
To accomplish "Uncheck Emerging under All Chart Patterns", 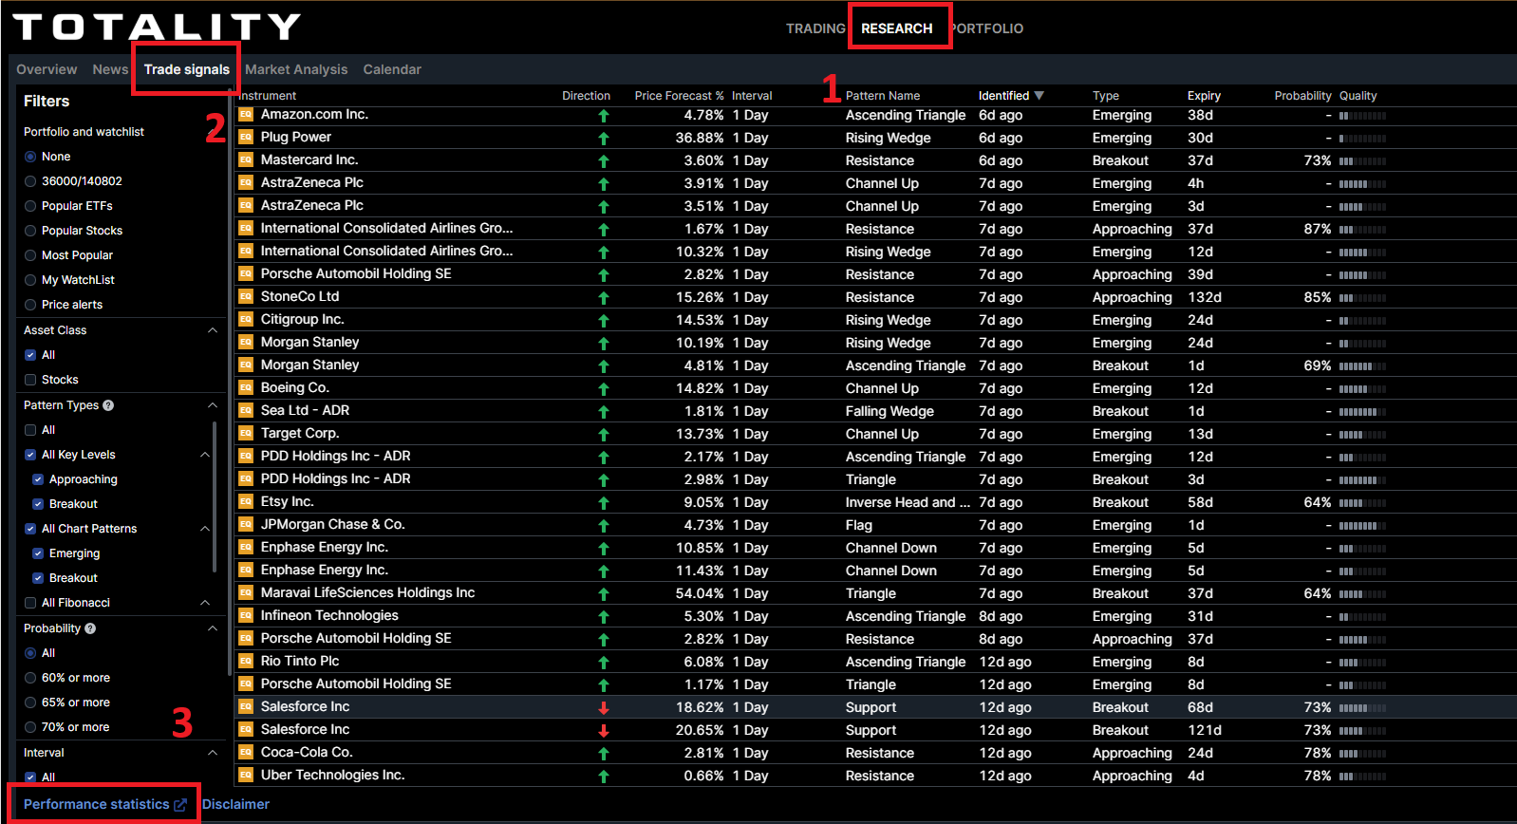I will tap(38, 553).
